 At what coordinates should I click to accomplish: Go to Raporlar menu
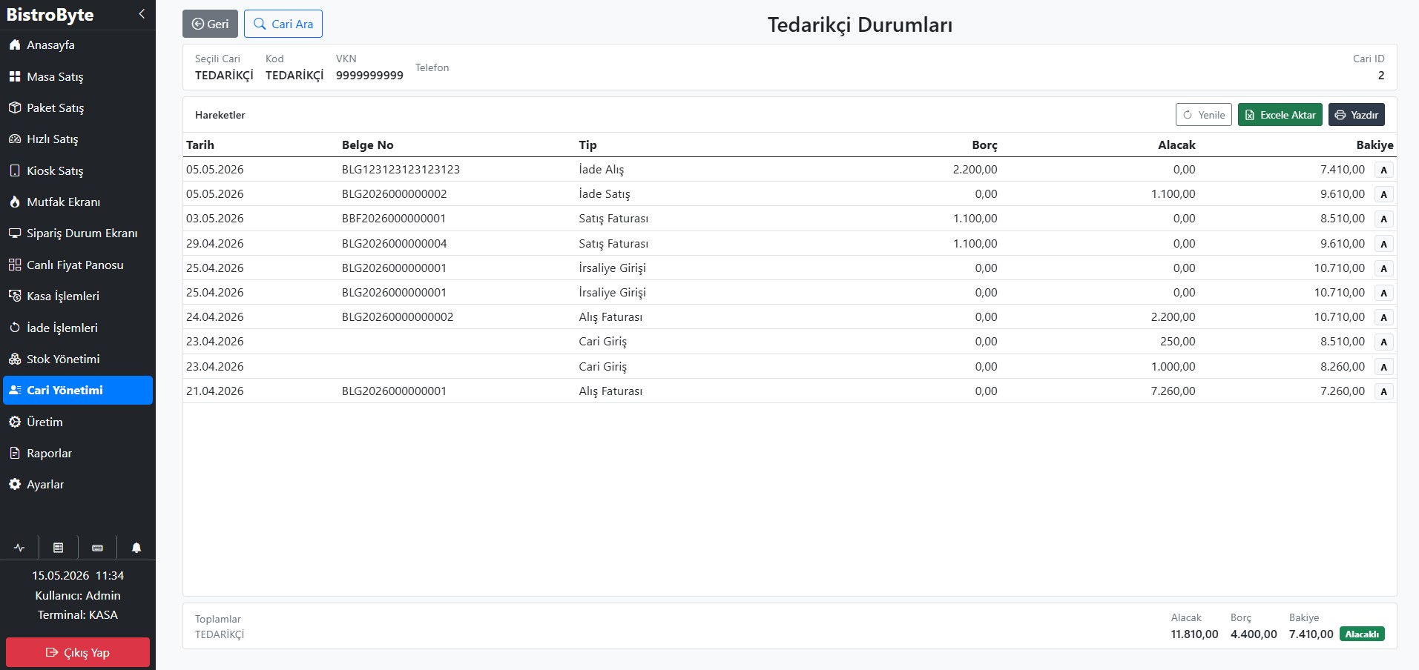[x=78, y=453]
